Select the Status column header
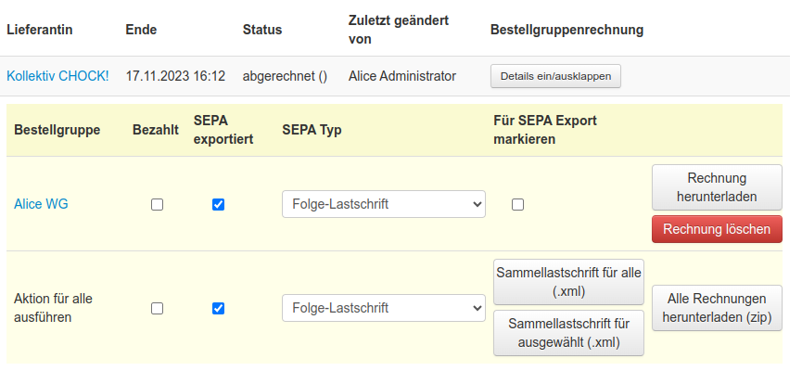Viewport: 802px width, 384px height. pyautogui.click(x=262, y=30)
